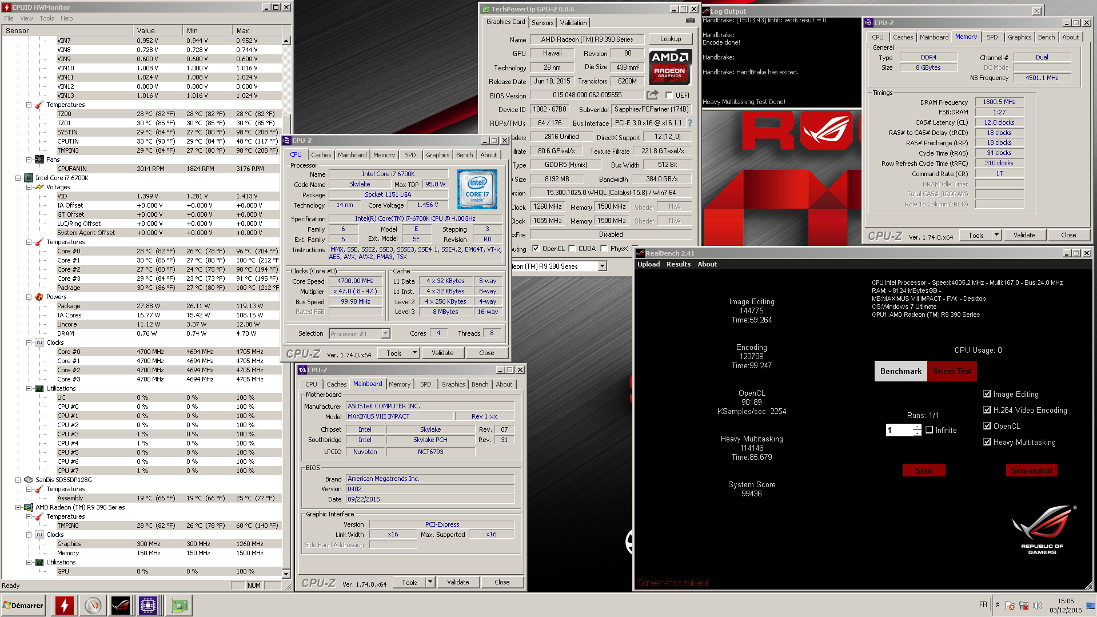1097x617 pixels.
Task: Show hidden tray icons chevron
Action: pos(998,605)
